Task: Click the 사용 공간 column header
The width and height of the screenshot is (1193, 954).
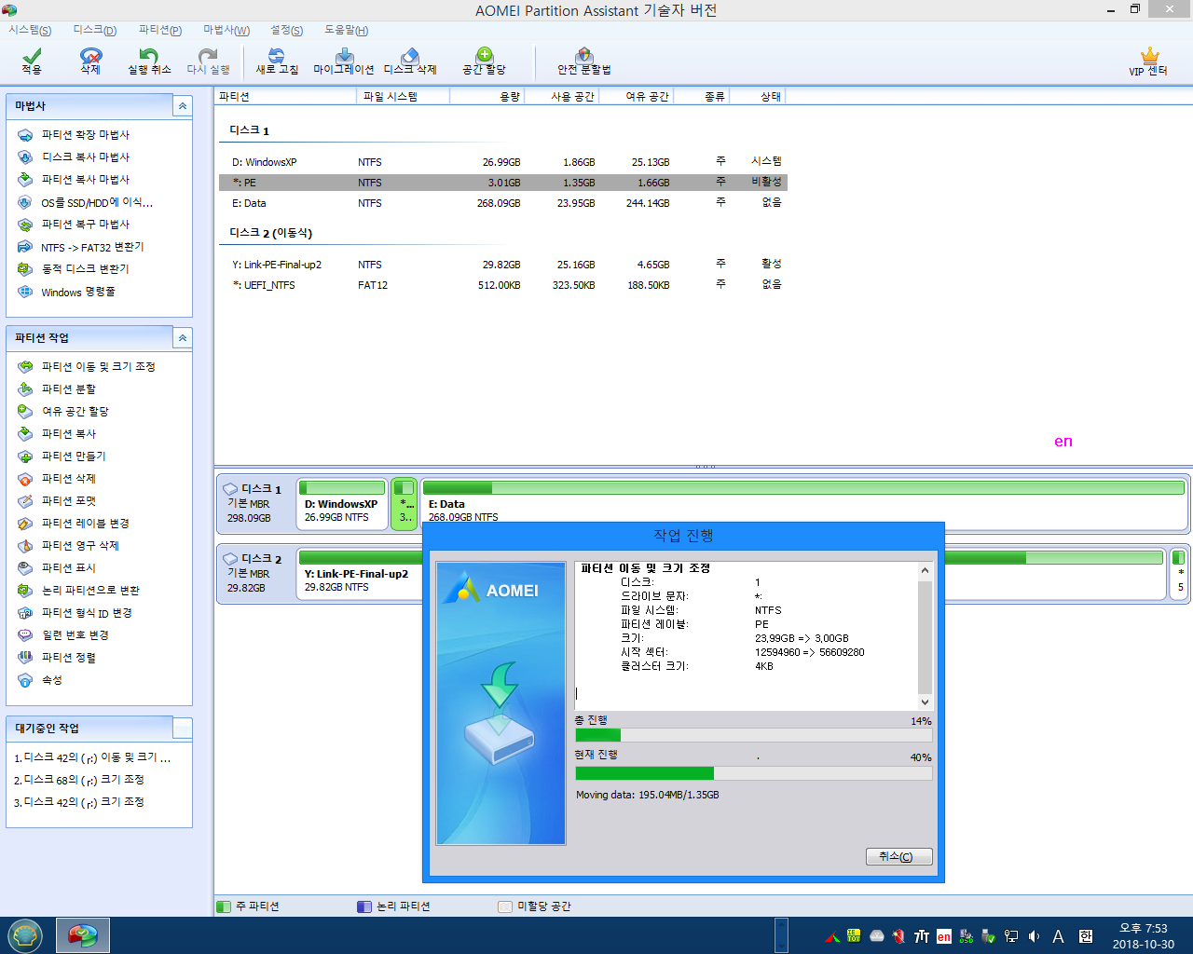Action: [x=562, y=97]
